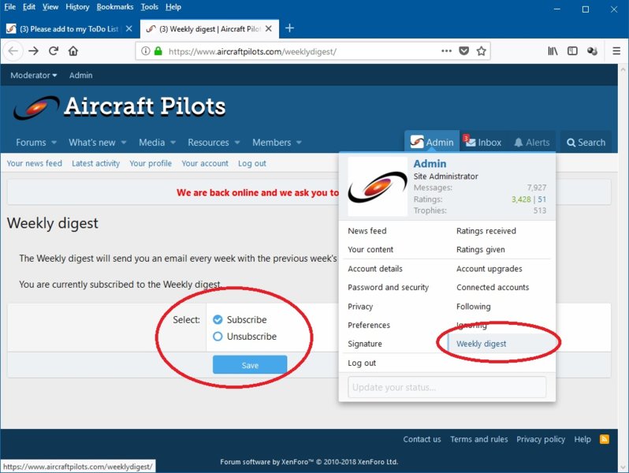
Task: Open a new browser tab
Action: (289, 28)
